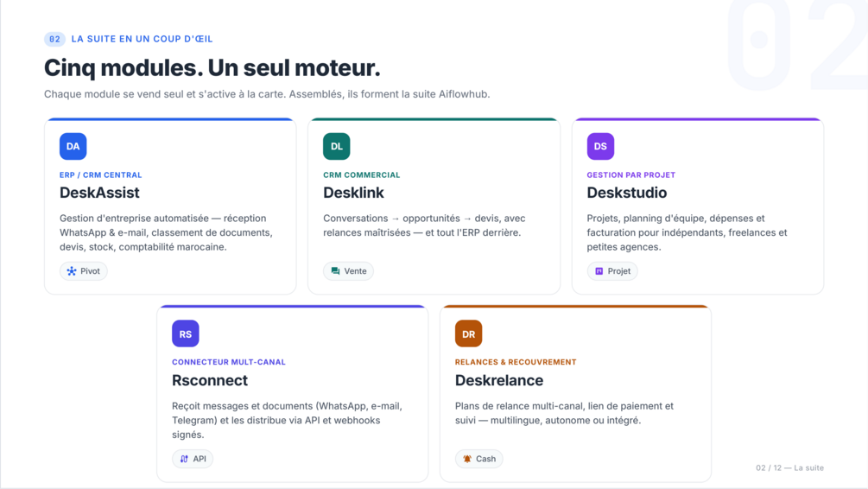
Task: Select the DeskAssist card title
Action: click(x=99, y=193)
